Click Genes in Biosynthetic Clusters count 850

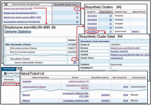click(x=75, y=63)
